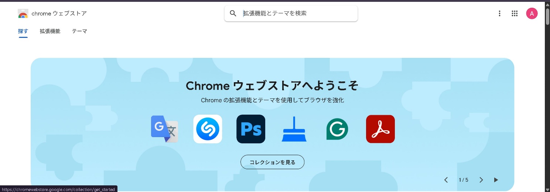Open the account avatar "A"
This screenshot has height=192, width=550.
[532, 14]
